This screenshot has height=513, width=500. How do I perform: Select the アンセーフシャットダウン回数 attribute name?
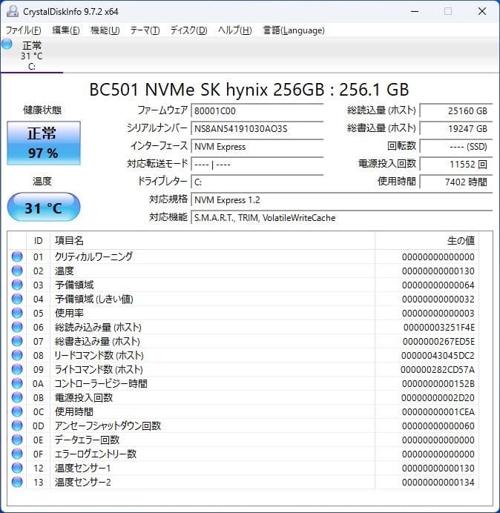[108, 426]
